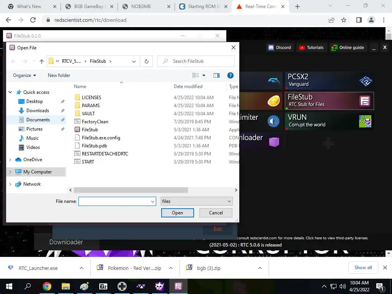This screenshot has height=294, width=392.
Task: Open the file type filter dropdown
Action: (x=196, y=201)
